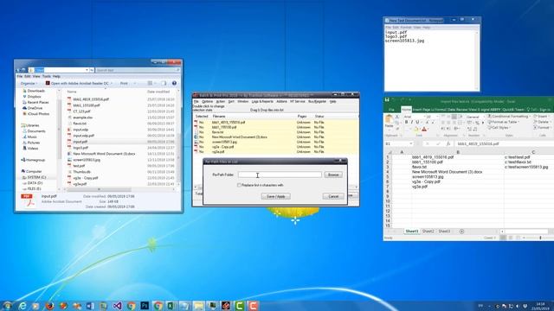Toggle Italic in the Excel ribbon
Viewport: 554px width, 311px height.
click(412, 122)
